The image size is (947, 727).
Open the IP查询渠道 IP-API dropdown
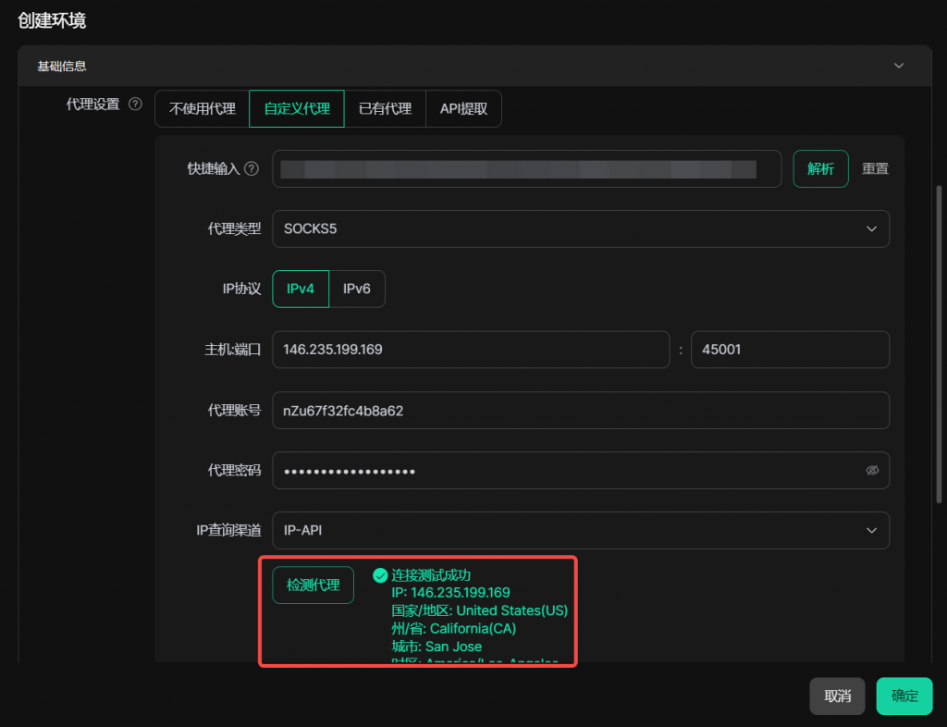(x=581, y=531)
